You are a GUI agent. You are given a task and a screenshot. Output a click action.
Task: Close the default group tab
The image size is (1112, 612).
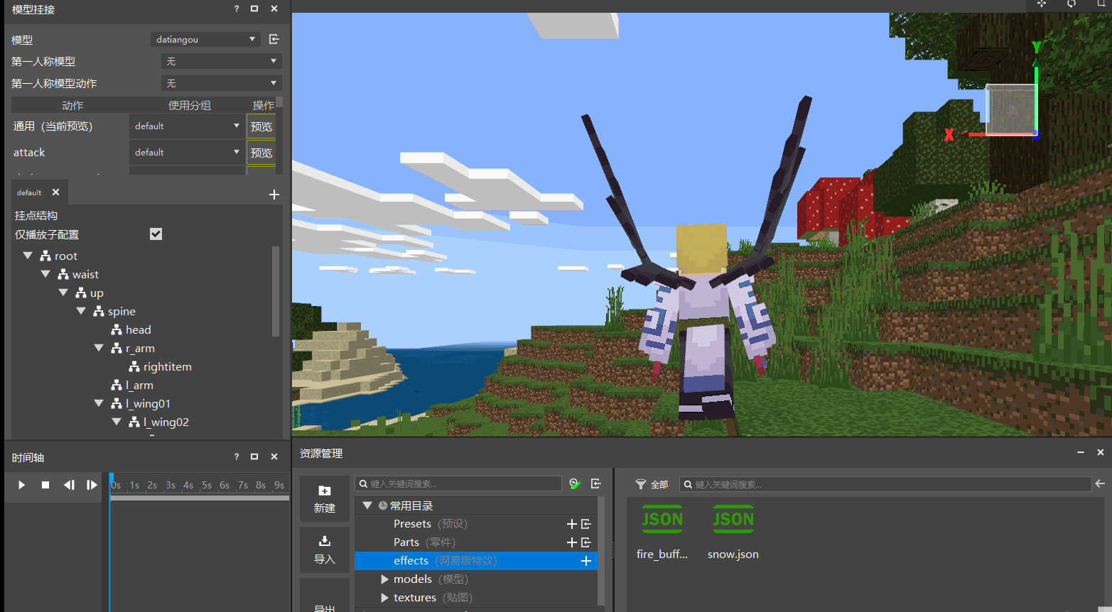(55, 192)
